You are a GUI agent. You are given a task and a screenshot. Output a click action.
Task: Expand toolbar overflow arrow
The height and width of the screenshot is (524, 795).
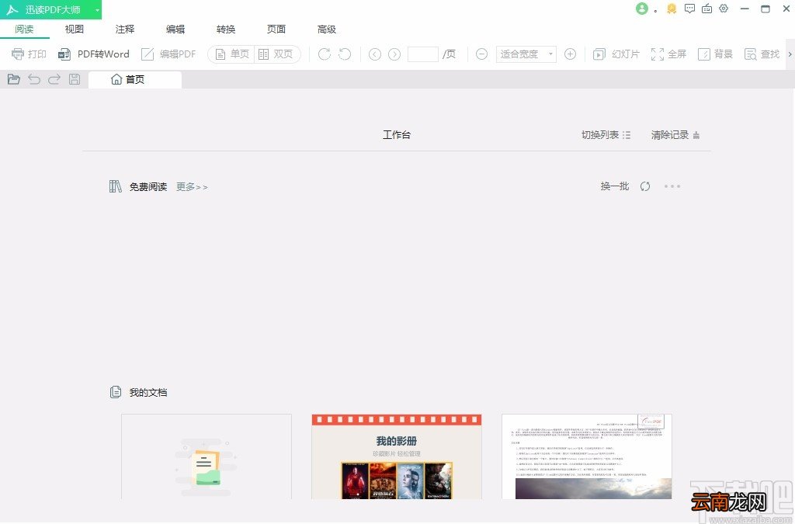pyautogui.click(x=790, y=54)
